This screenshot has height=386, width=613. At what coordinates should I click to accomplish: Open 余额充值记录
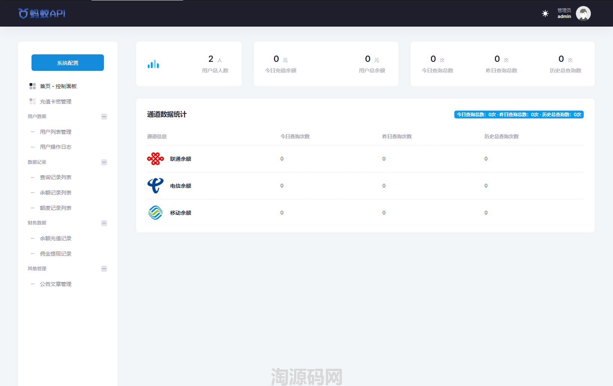(x=56, y=238)
